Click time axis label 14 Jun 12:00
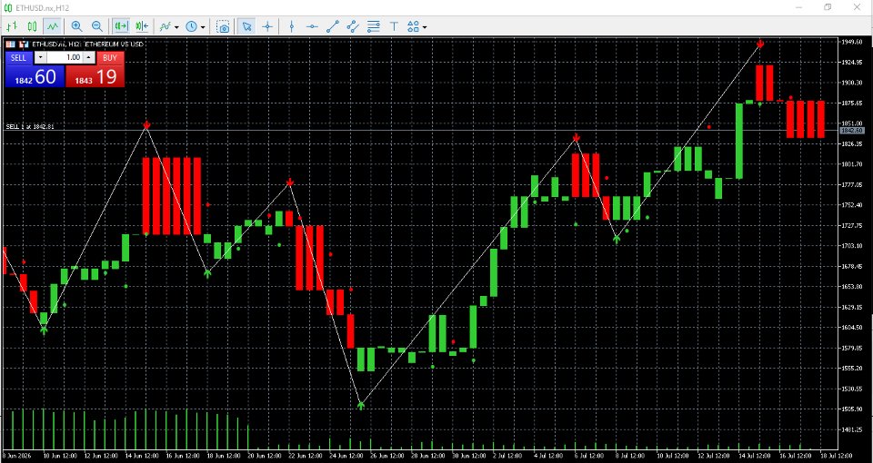Image resolution: width=873 pixels, height=463 pixels. (143, 456)
